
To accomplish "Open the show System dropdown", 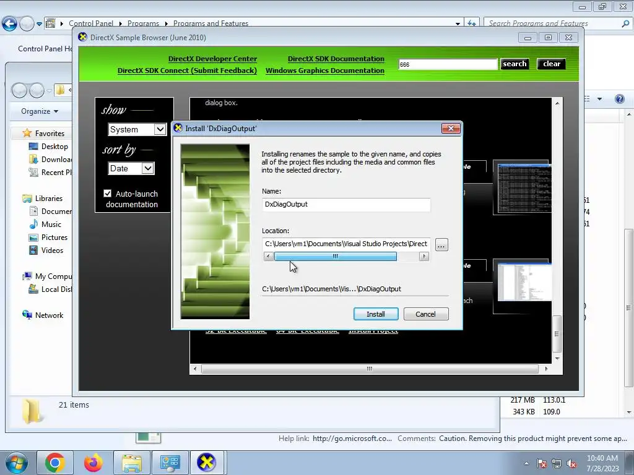I will pyautogui.click(x=137, y=129).
